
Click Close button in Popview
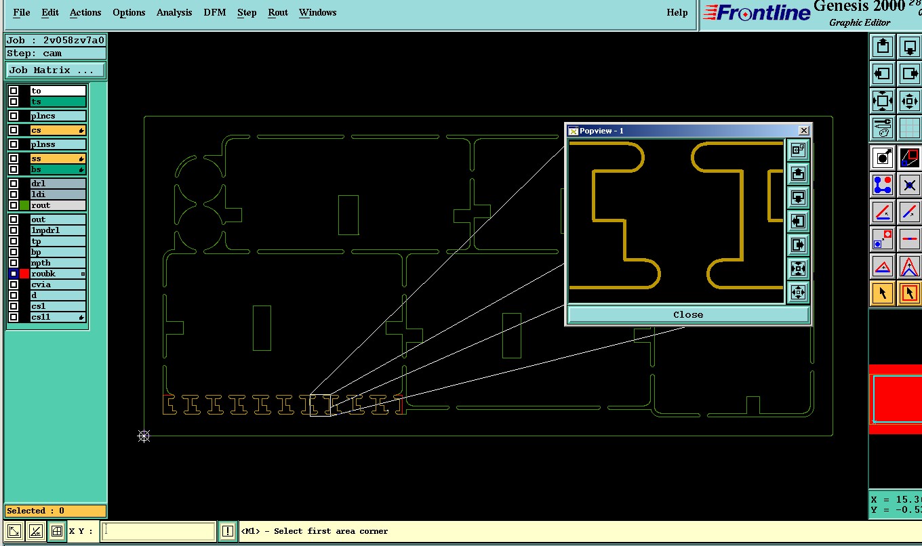pyautogui.click(x=688, y=314)
